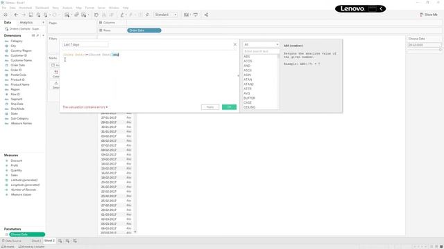Click the Order Date pill on Rows
The height and width of the screenshot is (249, 444).
144,30
